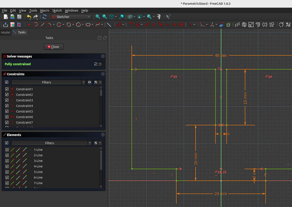The width and height of the screenshot is (292, 207).
Task: Click the solver update refresh button
Action: [96, 64]
